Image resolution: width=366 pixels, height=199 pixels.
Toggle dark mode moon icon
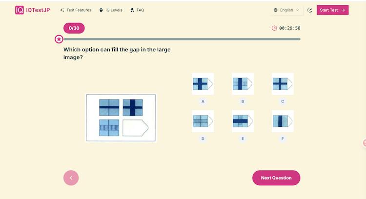310,10
